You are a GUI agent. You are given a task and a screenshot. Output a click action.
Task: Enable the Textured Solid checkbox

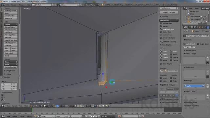click(161, 23)
